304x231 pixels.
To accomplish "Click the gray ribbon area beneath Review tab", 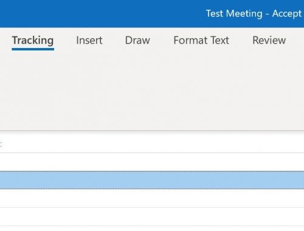I will 269,89.
